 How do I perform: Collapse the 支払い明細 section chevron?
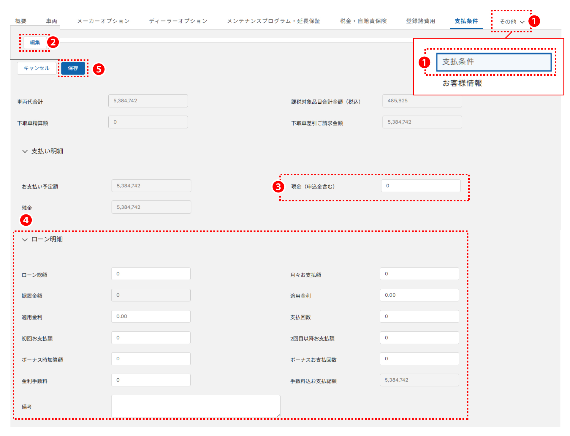(25, 151)
